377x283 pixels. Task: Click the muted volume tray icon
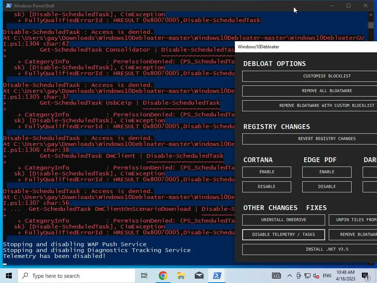click(316, 276)
